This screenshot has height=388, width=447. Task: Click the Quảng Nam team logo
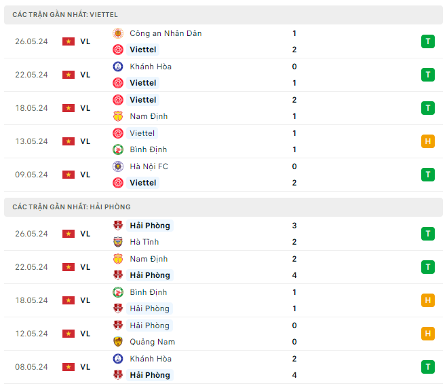[x=117, y=342]
